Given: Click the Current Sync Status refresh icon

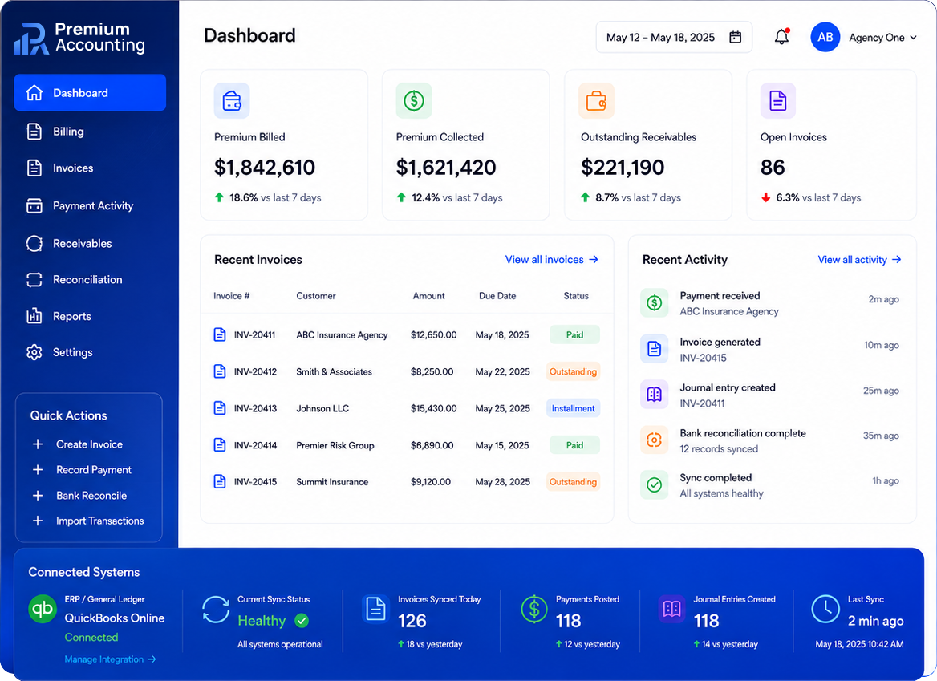Looking at the screenshot, I should click(216, 610).
